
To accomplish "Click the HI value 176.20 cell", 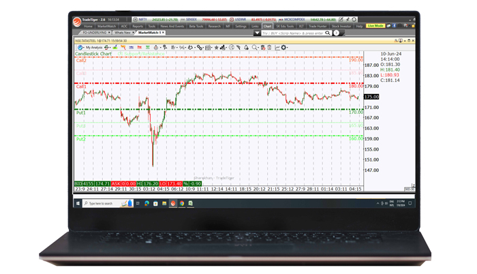I will [151, 183].
